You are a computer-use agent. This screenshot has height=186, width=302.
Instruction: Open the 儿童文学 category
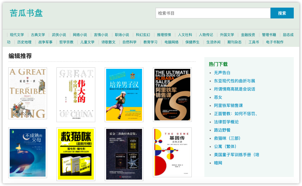click(x=87, y=42)
